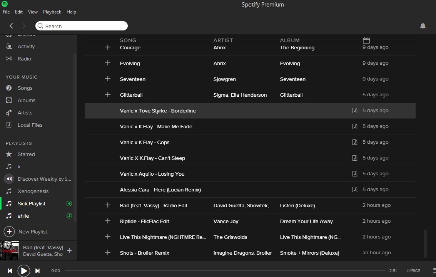Click local file icon on Cops row
436x277 pixels.
[x=354, y=142]
